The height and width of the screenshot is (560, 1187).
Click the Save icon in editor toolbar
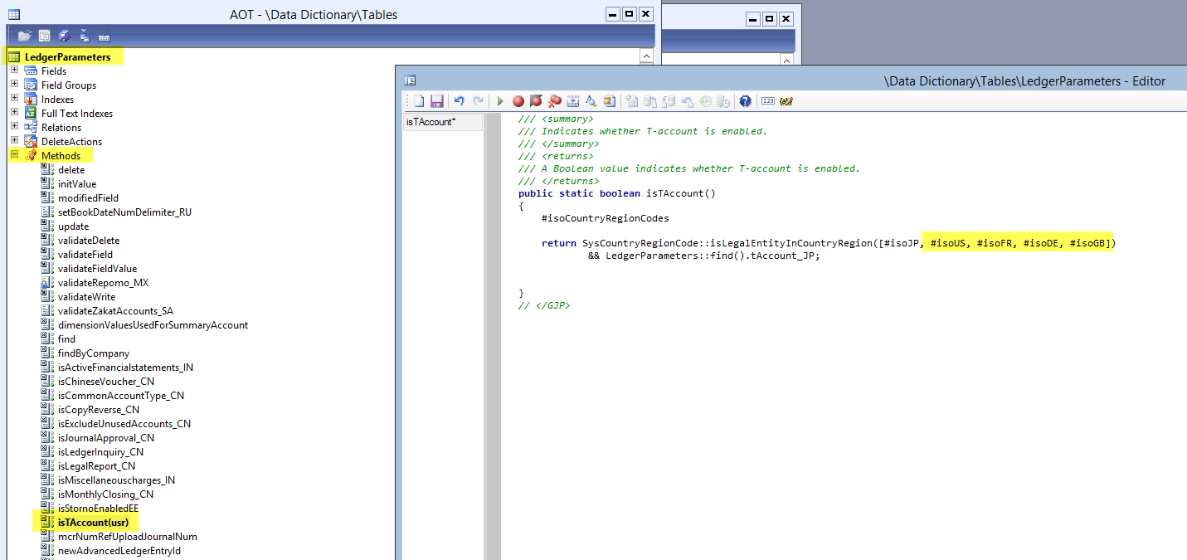[x=436, y=101]
